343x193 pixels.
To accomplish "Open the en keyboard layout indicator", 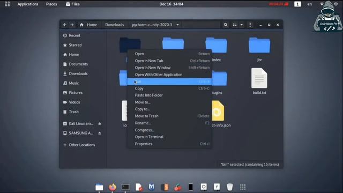I will pos(310,4).
